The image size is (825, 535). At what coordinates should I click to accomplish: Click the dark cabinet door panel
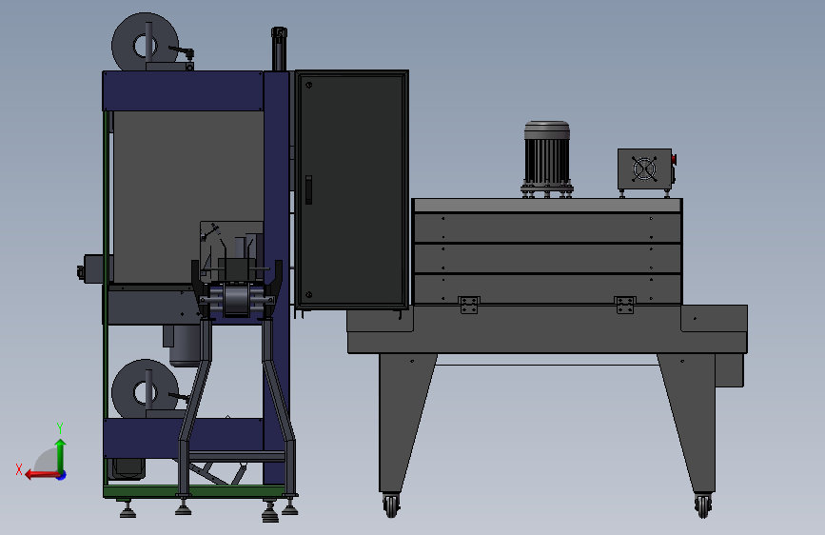pyautogui.click(x=351, y=189)
